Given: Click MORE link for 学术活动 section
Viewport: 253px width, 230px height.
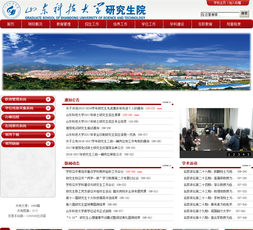Looking at the screenshot, I should click(x=246, y=165).
